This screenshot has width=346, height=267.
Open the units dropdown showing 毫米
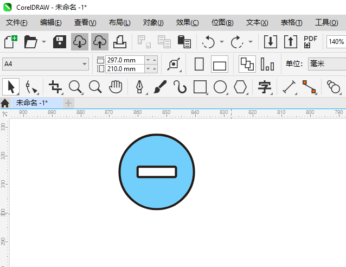[327, 64]
